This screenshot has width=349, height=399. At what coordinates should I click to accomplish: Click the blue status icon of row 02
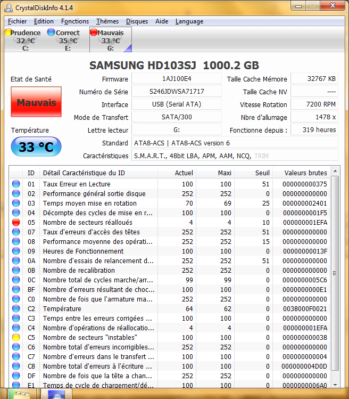16,193
